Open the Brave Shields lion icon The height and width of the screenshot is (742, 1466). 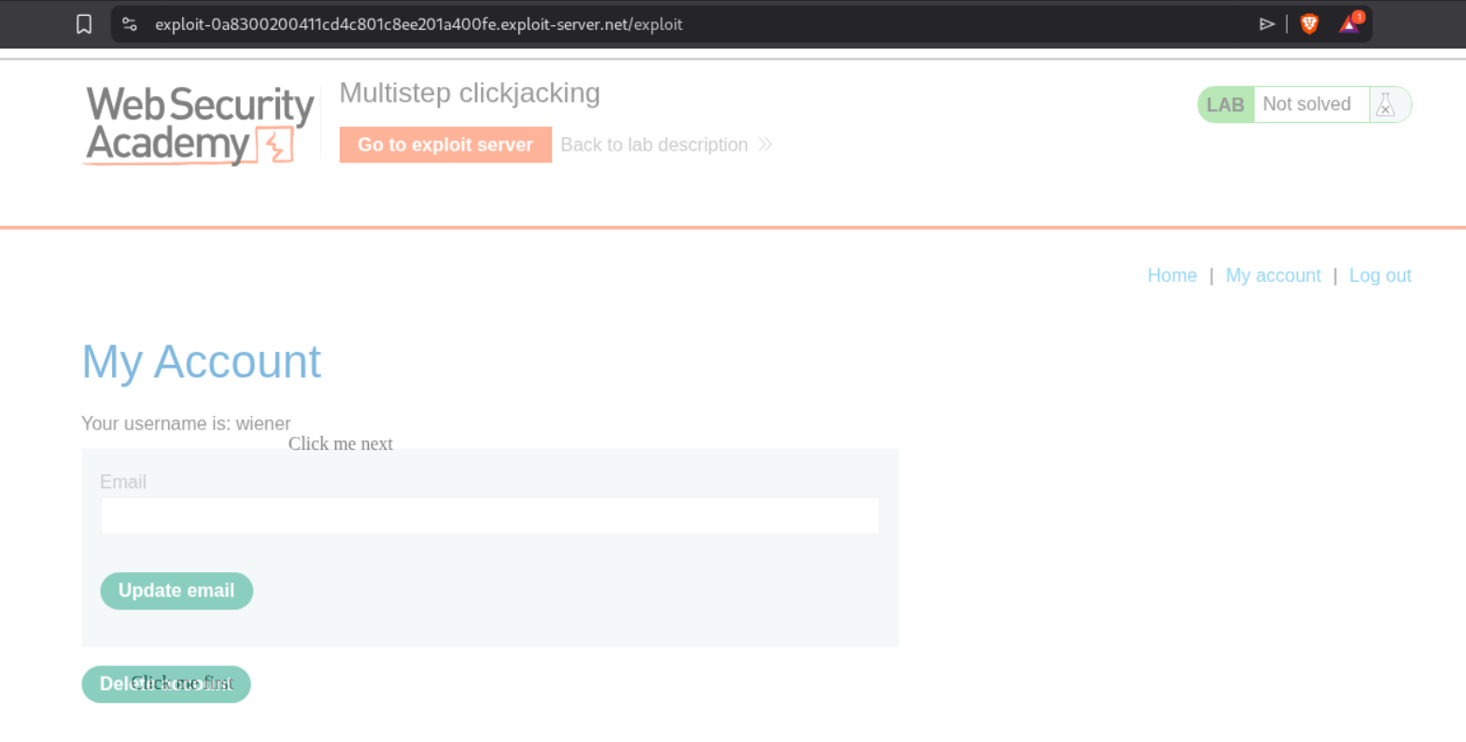point(1309,24)
